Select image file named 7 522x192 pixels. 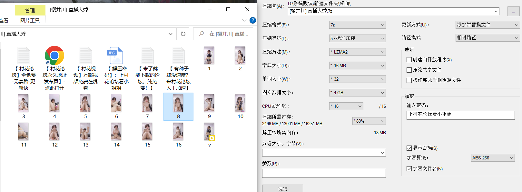coord(147,106)
